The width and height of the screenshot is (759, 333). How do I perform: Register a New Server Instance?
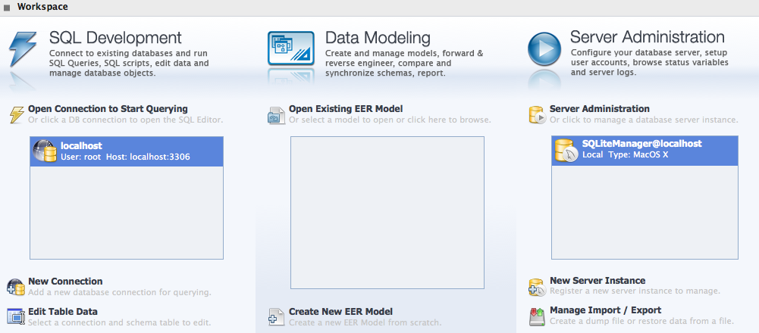pyautogui.click(x=597, y=280)
